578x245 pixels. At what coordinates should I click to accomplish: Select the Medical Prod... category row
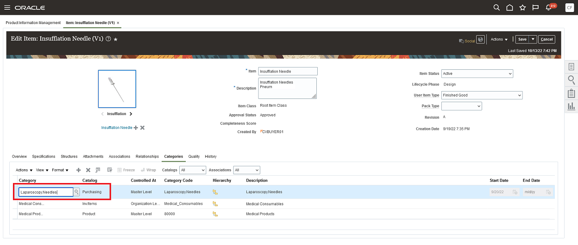tap(283, 214)
